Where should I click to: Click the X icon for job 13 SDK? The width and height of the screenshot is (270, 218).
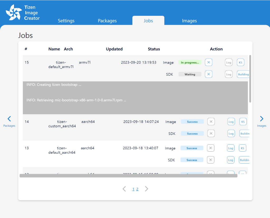210,160
